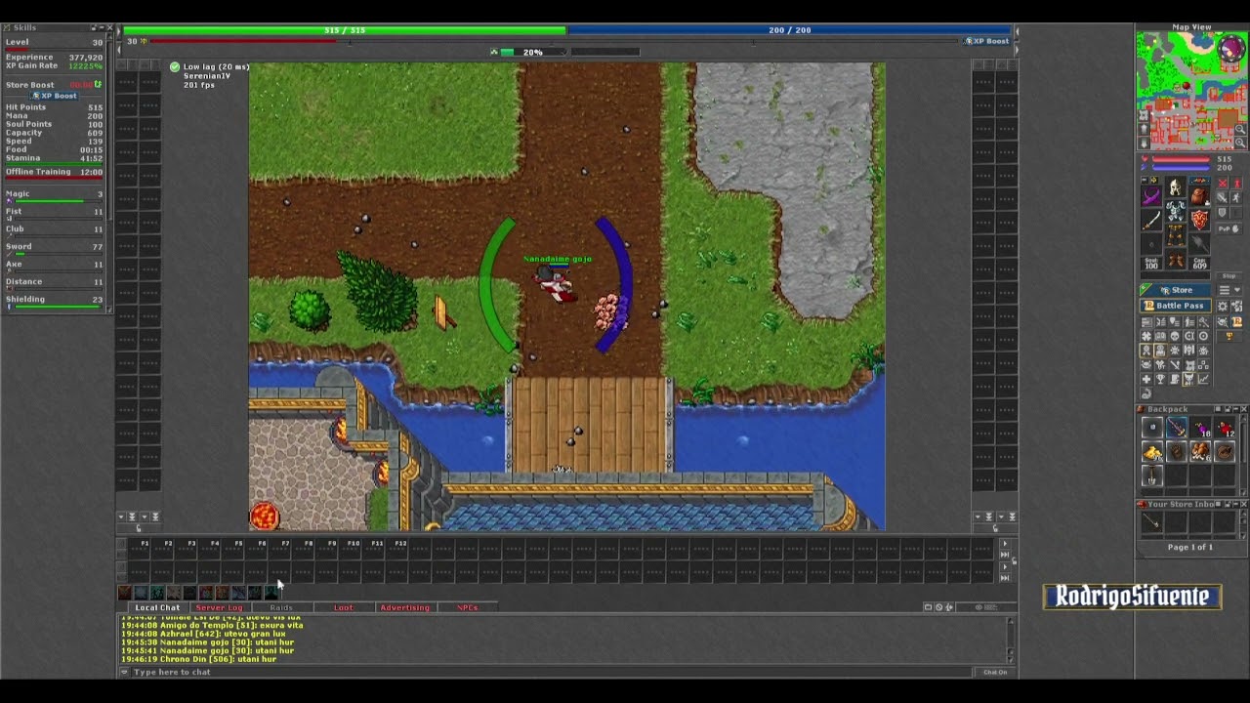Open the white cross icon in sidebar grid

click(x=1146, y=379)
